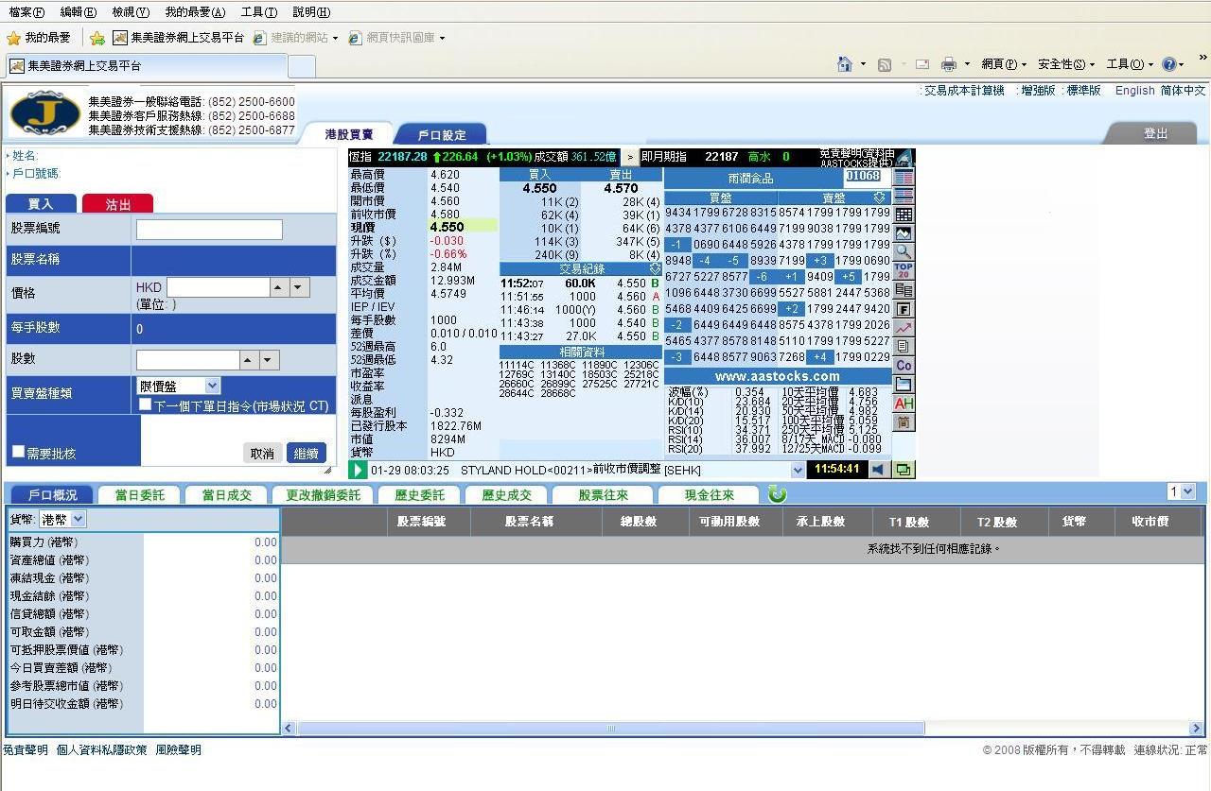Open the 歷史成交 tab
Viewport: 1211px width, 791px height.
(506, 494)
